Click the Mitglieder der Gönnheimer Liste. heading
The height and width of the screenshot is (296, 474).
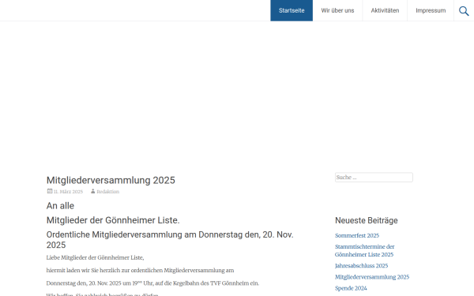coord(113,220)
